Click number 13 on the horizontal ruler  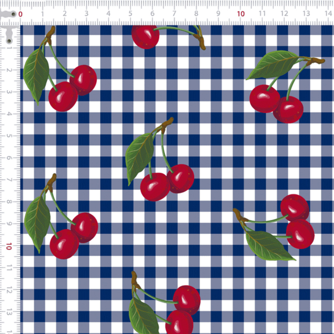click(306, 13)
